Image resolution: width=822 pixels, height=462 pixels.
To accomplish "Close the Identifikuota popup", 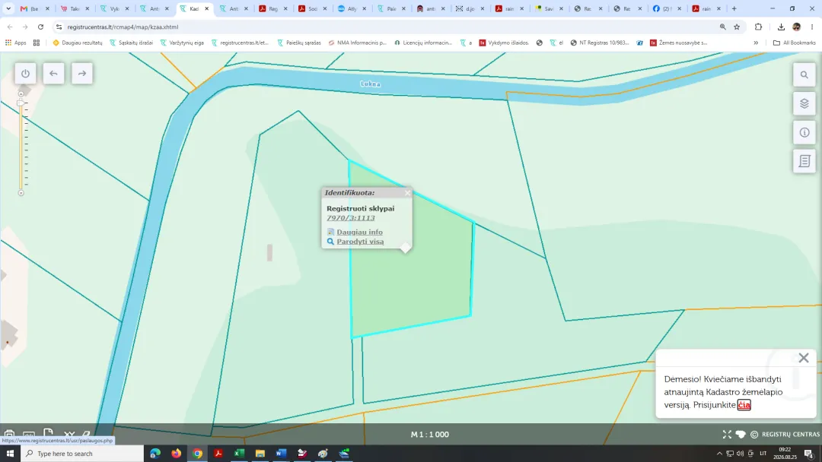I will point(407,192).
